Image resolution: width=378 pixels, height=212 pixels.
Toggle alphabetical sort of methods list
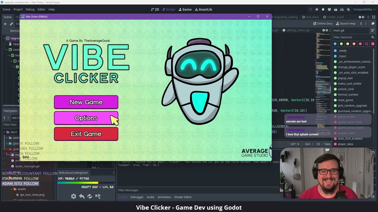click(373, 30)
